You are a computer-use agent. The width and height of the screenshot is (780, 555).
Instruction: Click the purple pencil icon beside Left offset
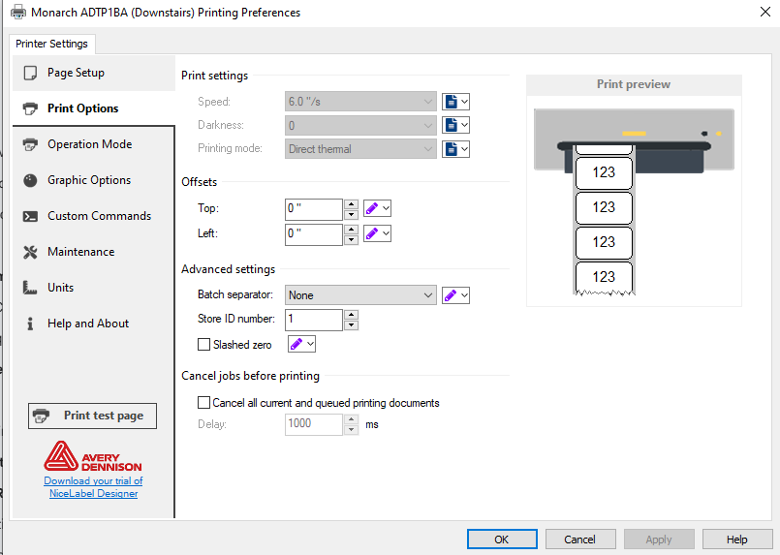372,233
